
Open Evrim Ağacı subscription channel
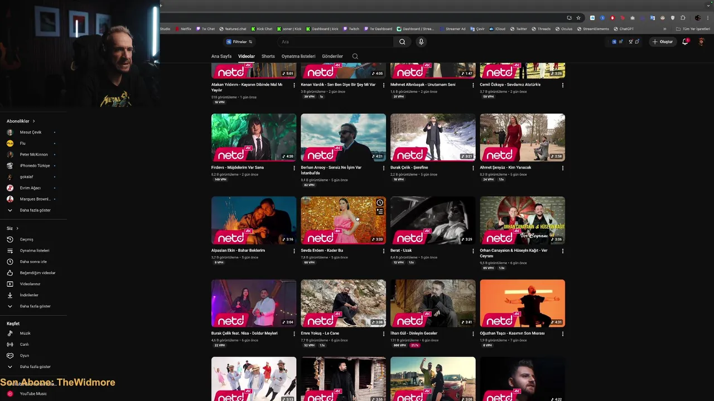[x=30, y=188]
